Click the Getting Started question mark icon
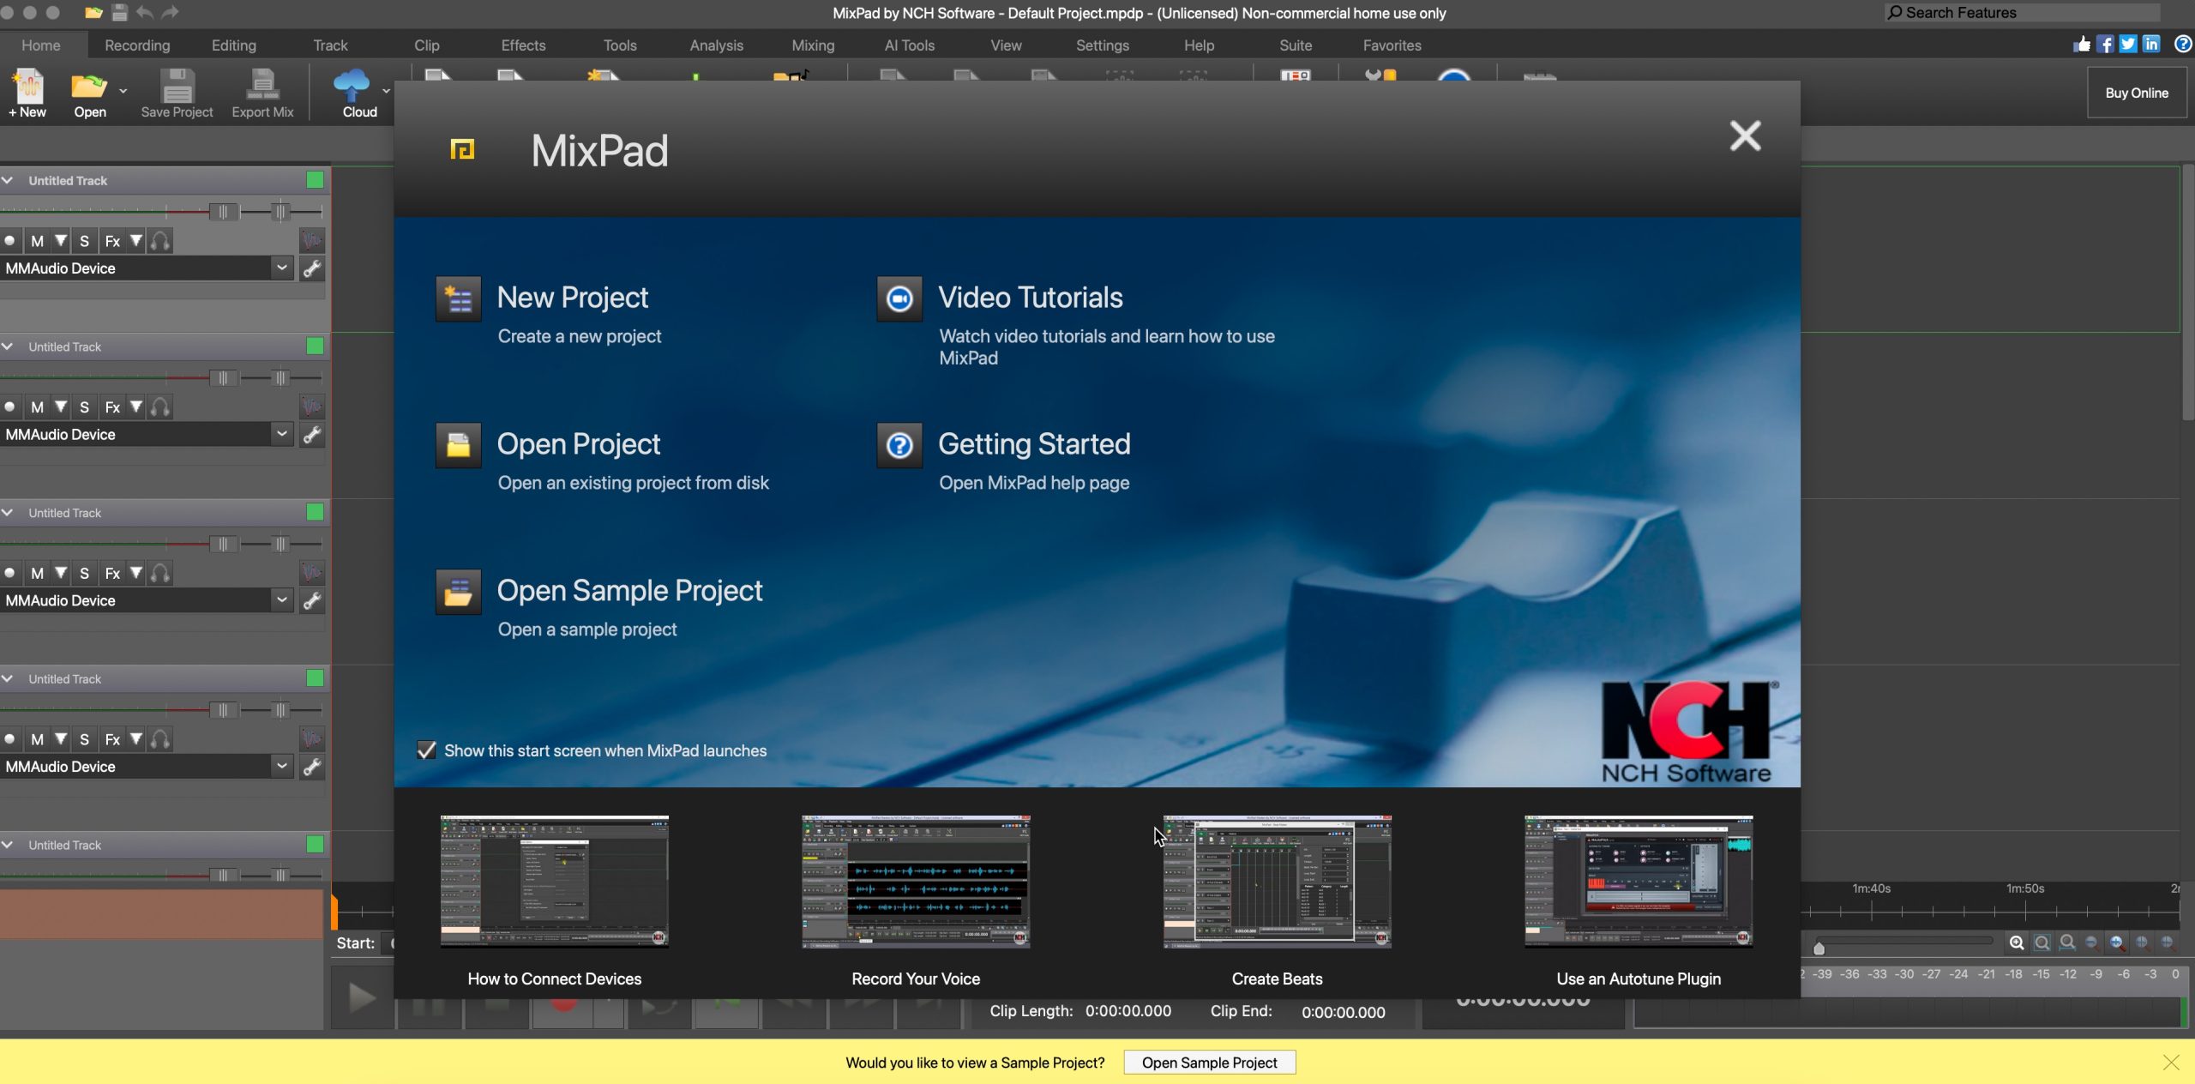The height and width of the screenshot is (1084, 2195). pyautogui.click(x=899, y=445)
